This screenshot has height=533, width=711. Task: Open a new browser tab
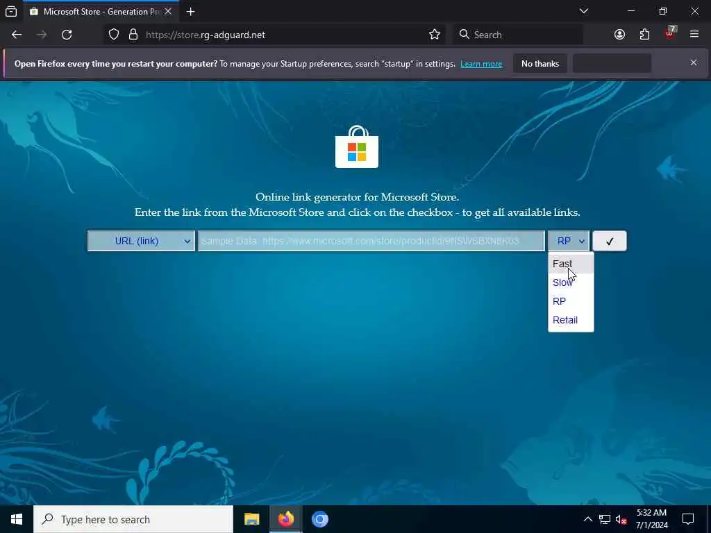click(190, 12)
